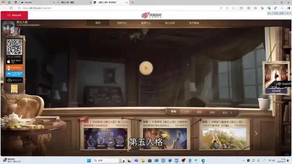Open File Explorer from the taskbar

(143, 160)
